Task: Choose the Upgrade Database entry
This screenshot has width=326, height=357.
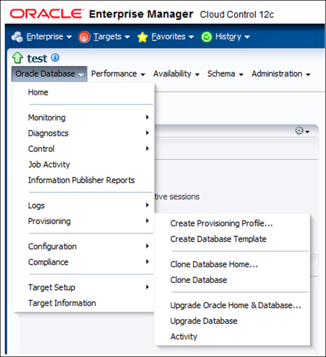Action: point(232,321)
